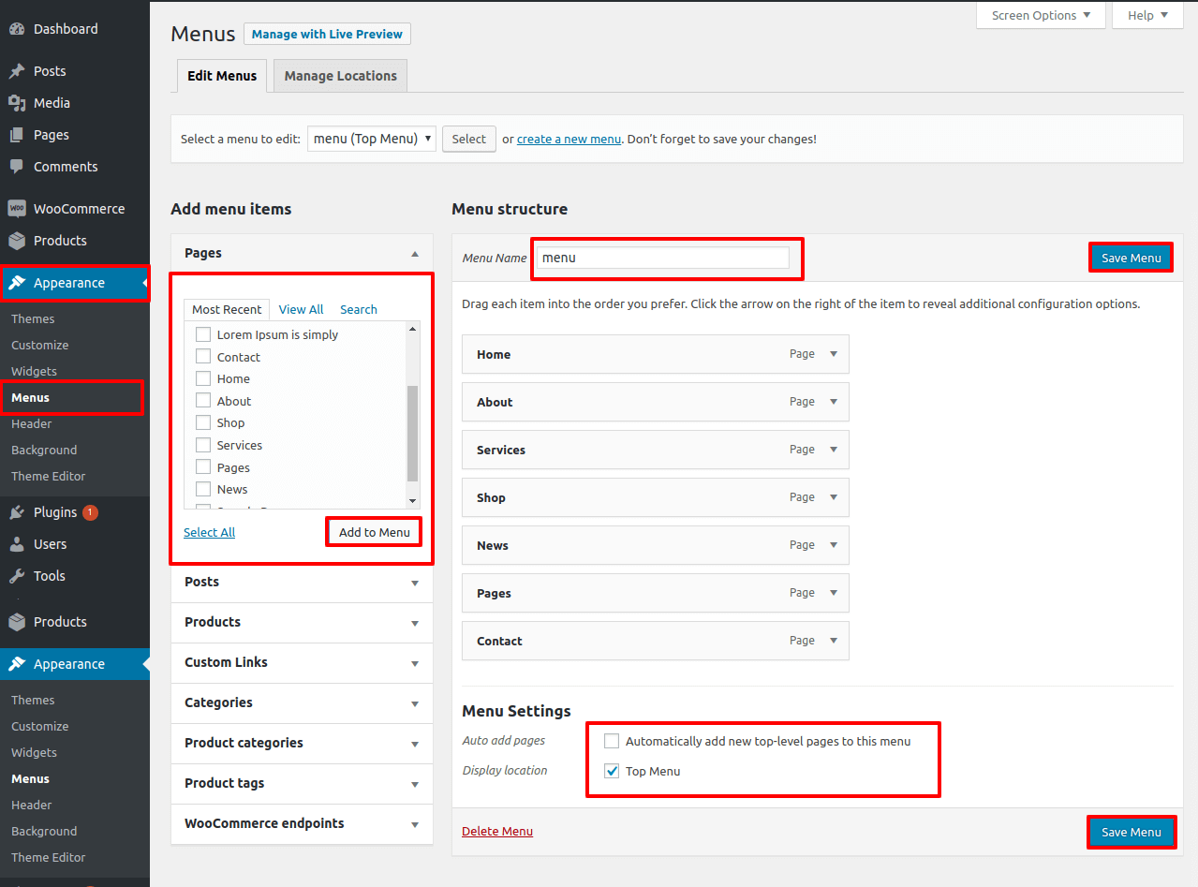Enable automatically add new top-level pages

(x=612, y=741)
